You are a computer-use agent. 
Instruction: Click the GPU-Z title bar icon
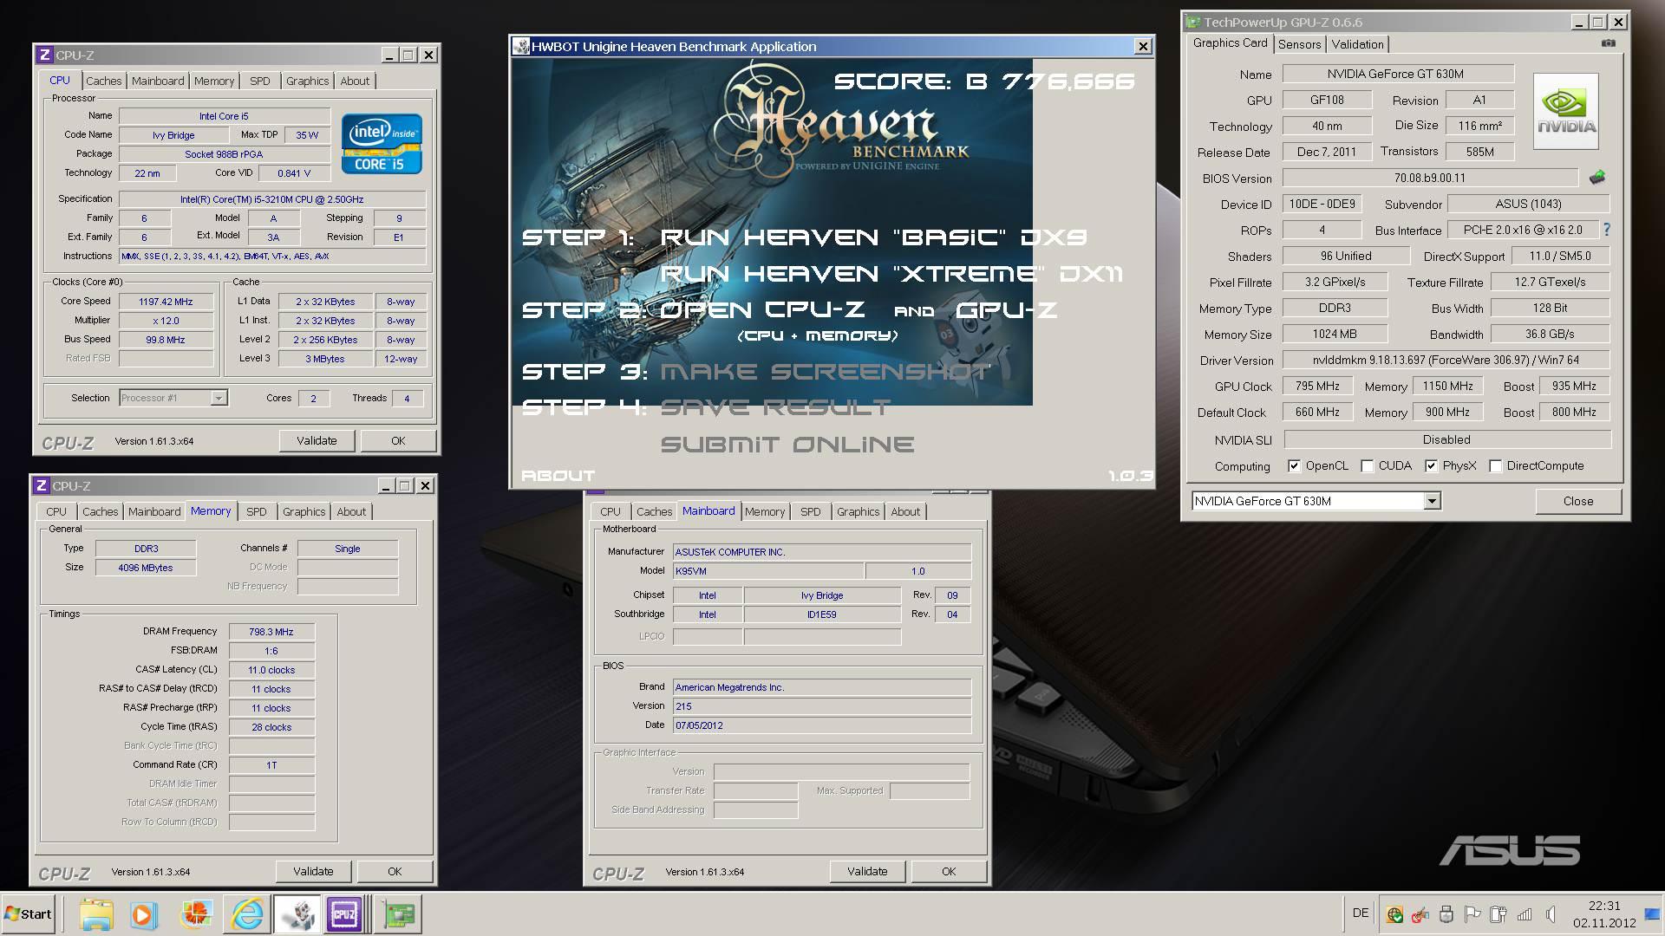click(1194, 23)
